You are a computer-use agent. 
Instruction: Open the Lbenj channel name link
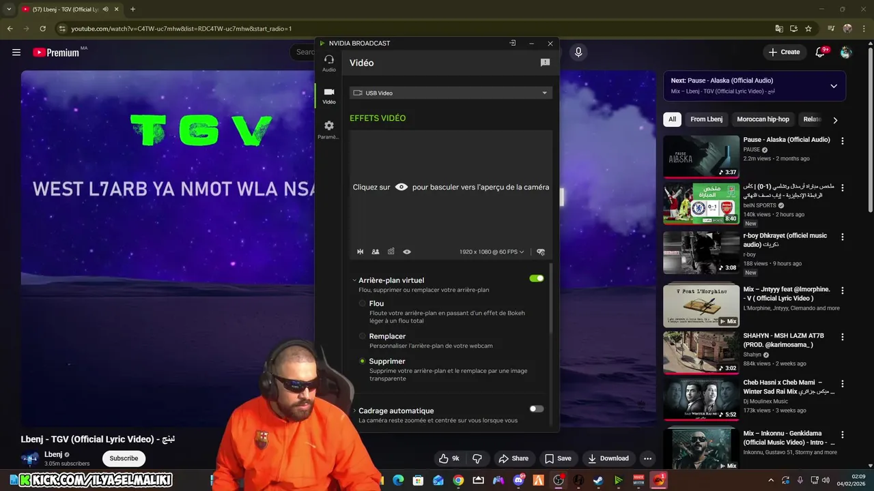point(53,454)
